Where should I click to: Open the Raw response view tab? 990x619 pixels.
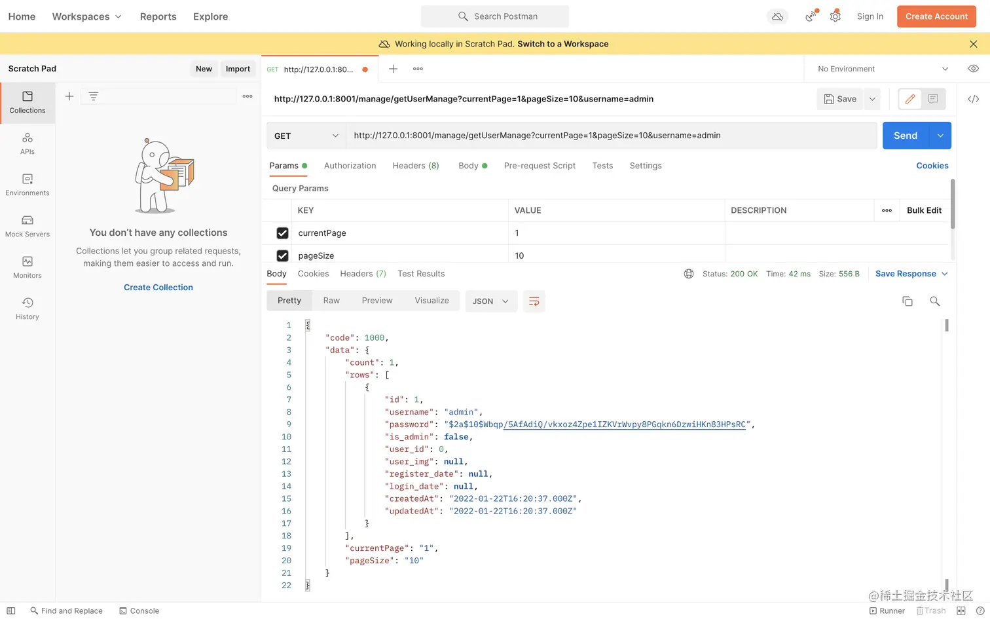tap(331, 301)
